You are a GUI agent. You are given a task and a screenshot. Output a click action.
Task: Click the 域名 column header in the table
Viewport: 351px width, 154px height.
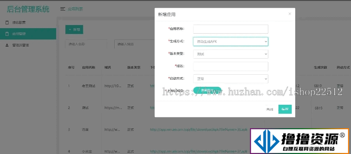pos(108,67)
